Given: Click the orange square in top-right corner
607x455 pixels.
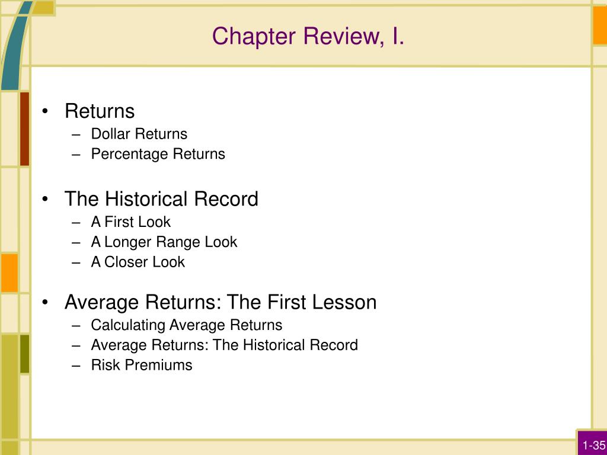Looking at the screenshot, I should click(x=600, y=25).
